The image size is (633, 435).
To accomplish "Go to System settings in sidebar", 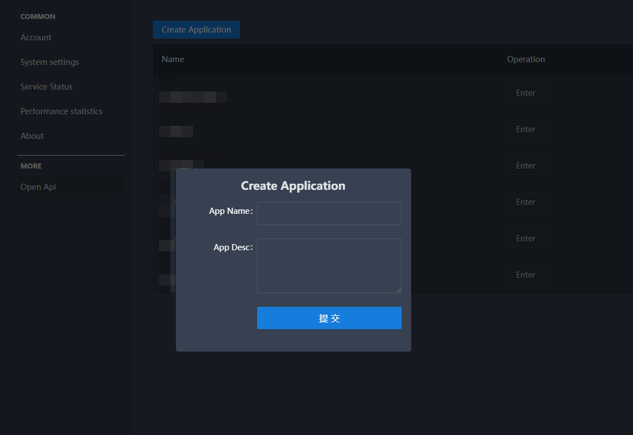I will [x=49, y=62].
